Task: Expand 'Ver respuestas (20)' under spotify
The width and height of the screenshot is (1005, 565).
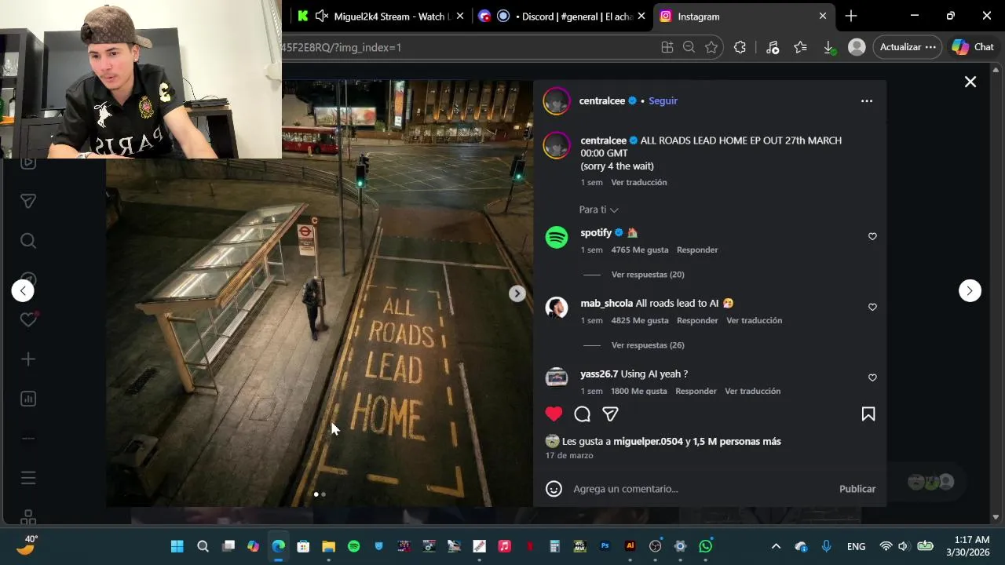Action: point(648,275)
